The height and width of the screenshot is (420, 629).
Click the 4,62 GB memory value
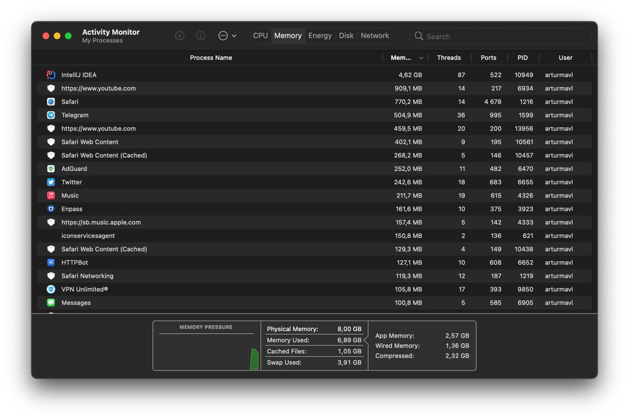pyautogui.click(x=410, y=75)
